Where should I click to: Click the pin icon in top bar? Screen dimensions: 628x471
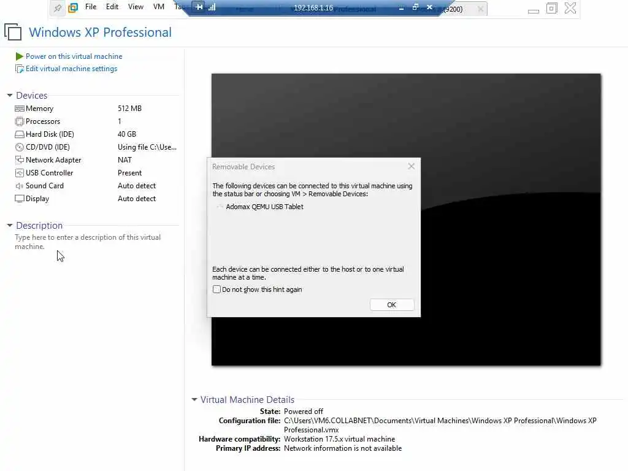point(58,7)
